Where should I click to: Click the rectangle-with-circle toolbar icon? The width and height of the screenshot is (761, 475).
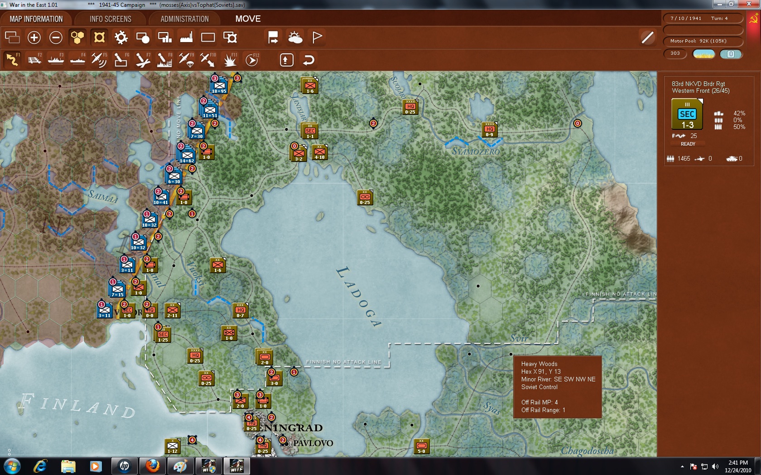[143, 38]
